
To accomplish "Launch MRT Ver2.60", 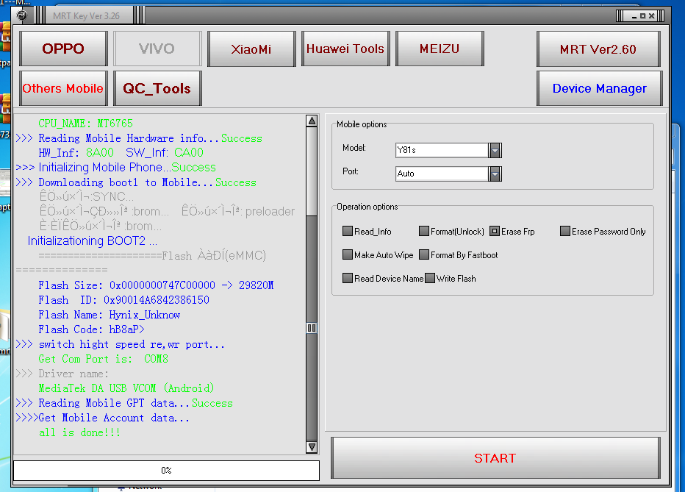I will click(x=598, y=49).
